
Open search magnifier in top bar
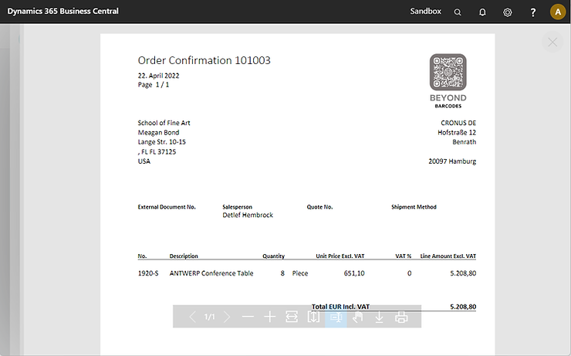click(458, 12)
